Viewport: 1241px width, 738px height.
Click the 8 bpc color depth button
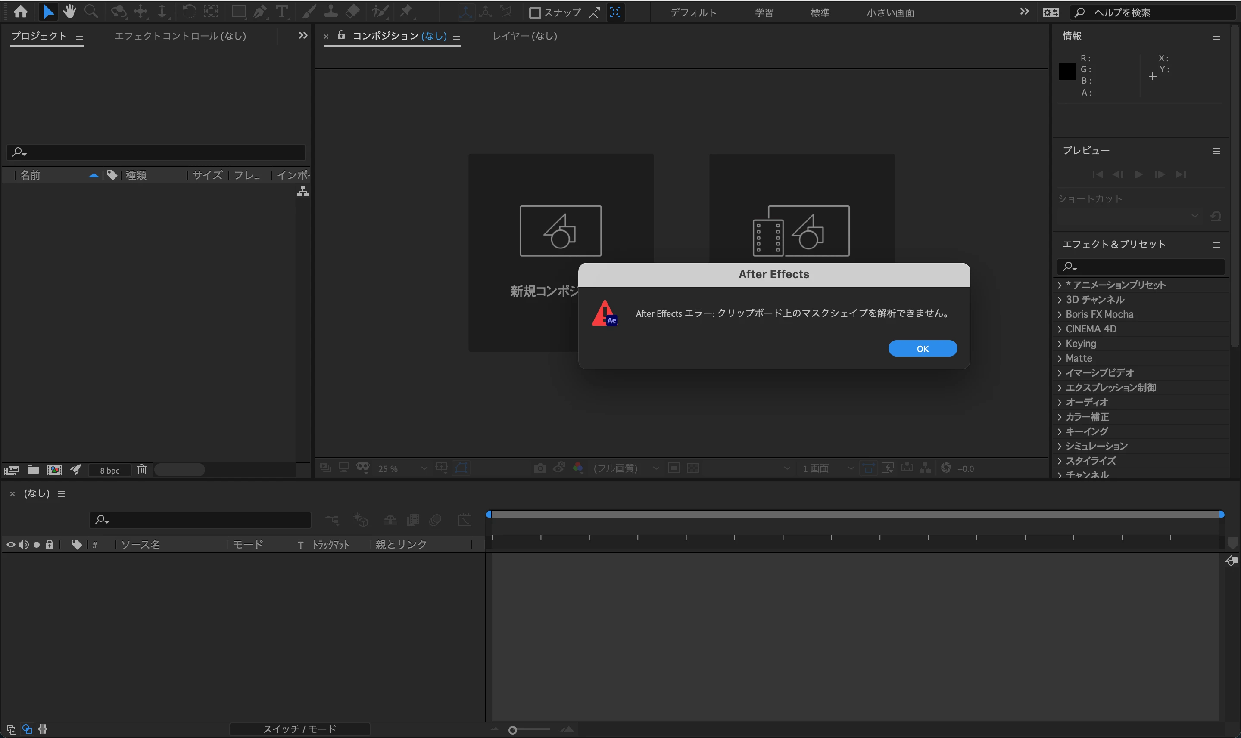(109, 471)
